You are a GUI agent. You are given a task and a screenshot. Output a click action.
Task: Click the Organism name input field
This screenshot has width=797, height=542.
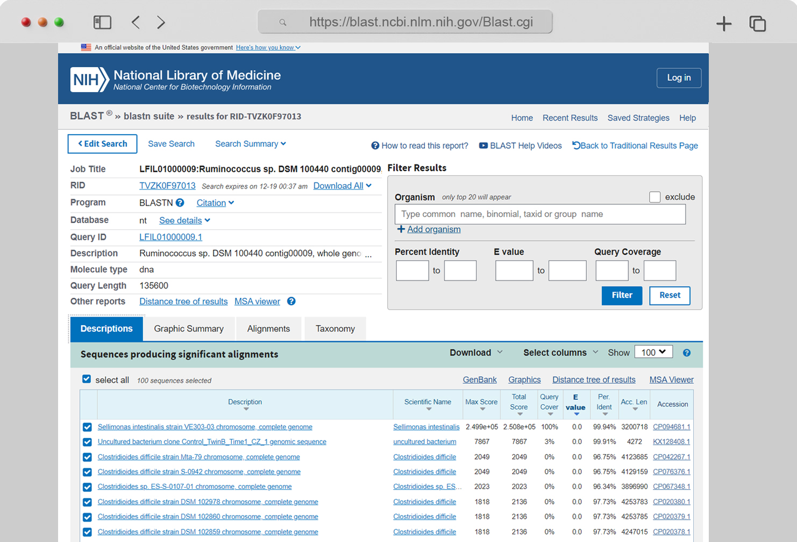540,214
